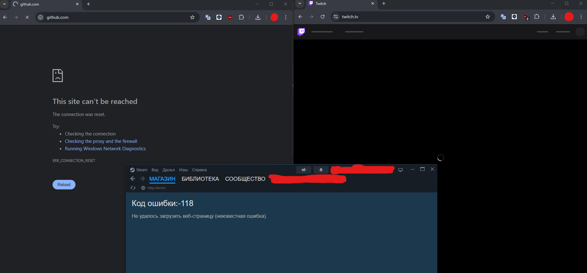Screen dimensions: 587x273
Task: Click twitch.tv address bar
Action: click(x=413, y=17)
